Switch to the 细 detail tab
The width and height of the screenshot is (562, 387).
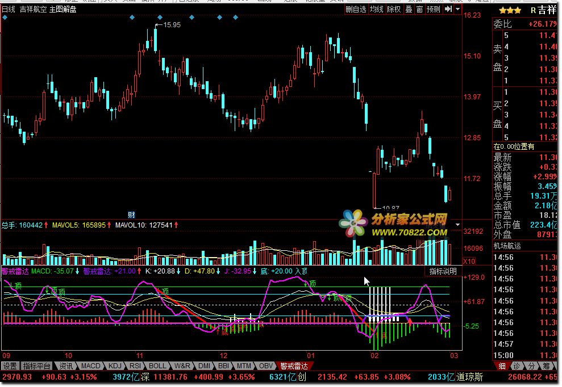tap(502, 366)
